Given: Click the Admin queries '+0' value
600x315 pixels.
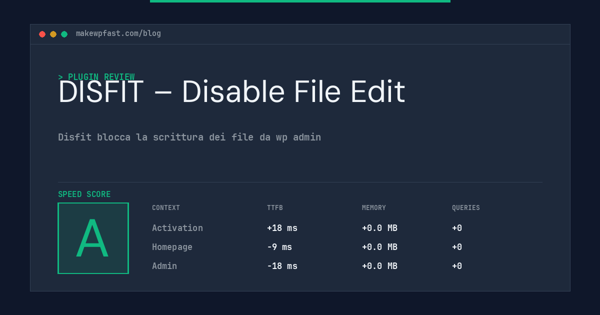Looking at the screenshot, I should click(457, 266).
